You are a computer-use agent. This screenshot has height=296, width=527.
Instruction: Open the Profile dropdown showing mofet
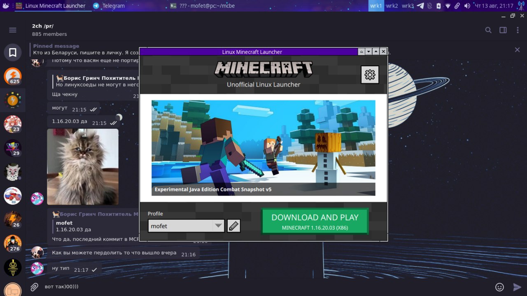tap(186, 226)
